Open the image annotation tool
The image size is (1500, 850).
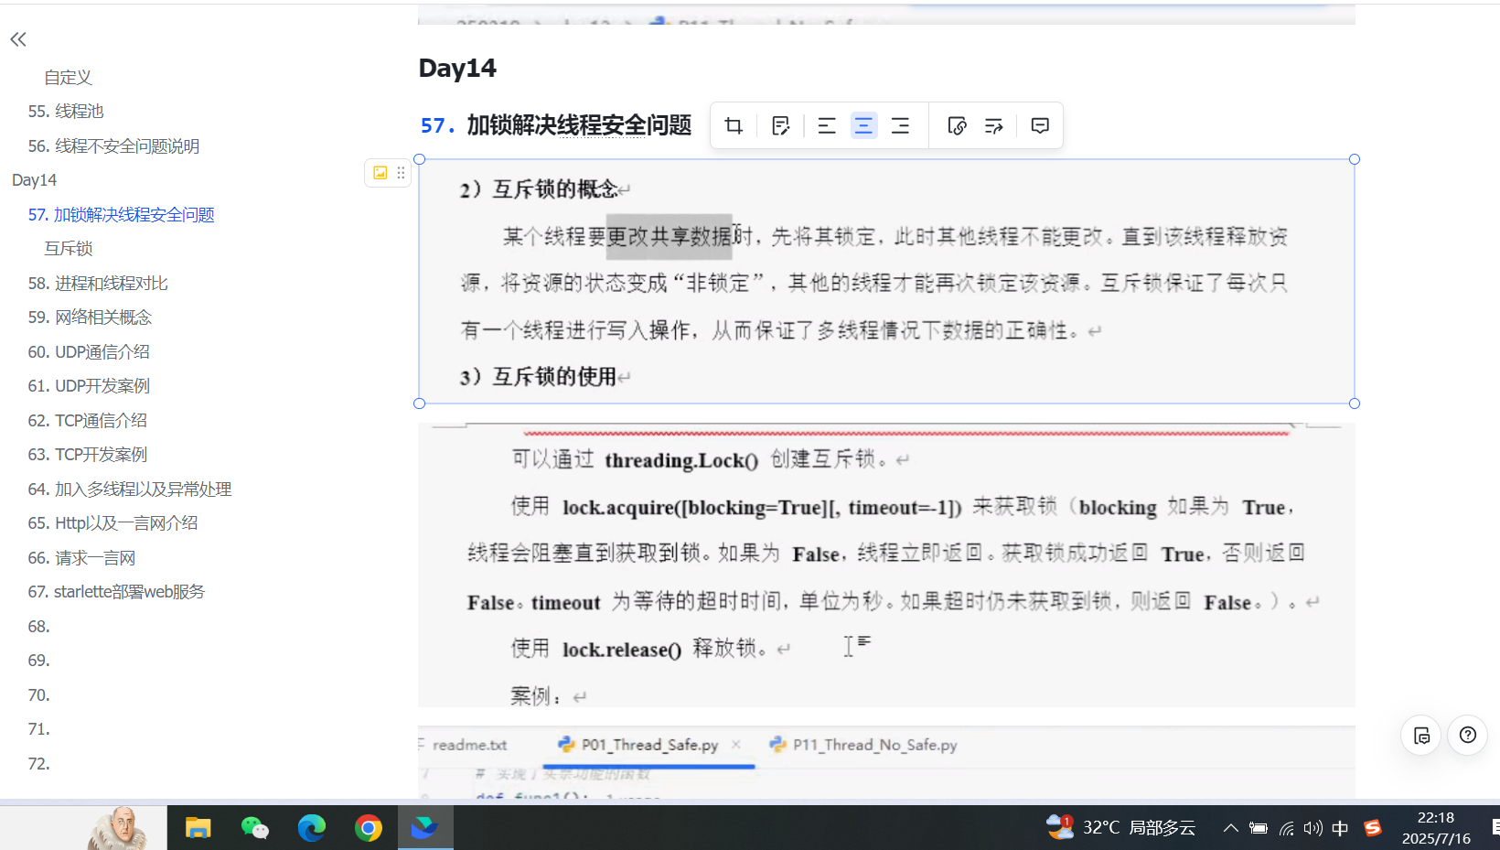pyautogui.click(x=781, y=125)
